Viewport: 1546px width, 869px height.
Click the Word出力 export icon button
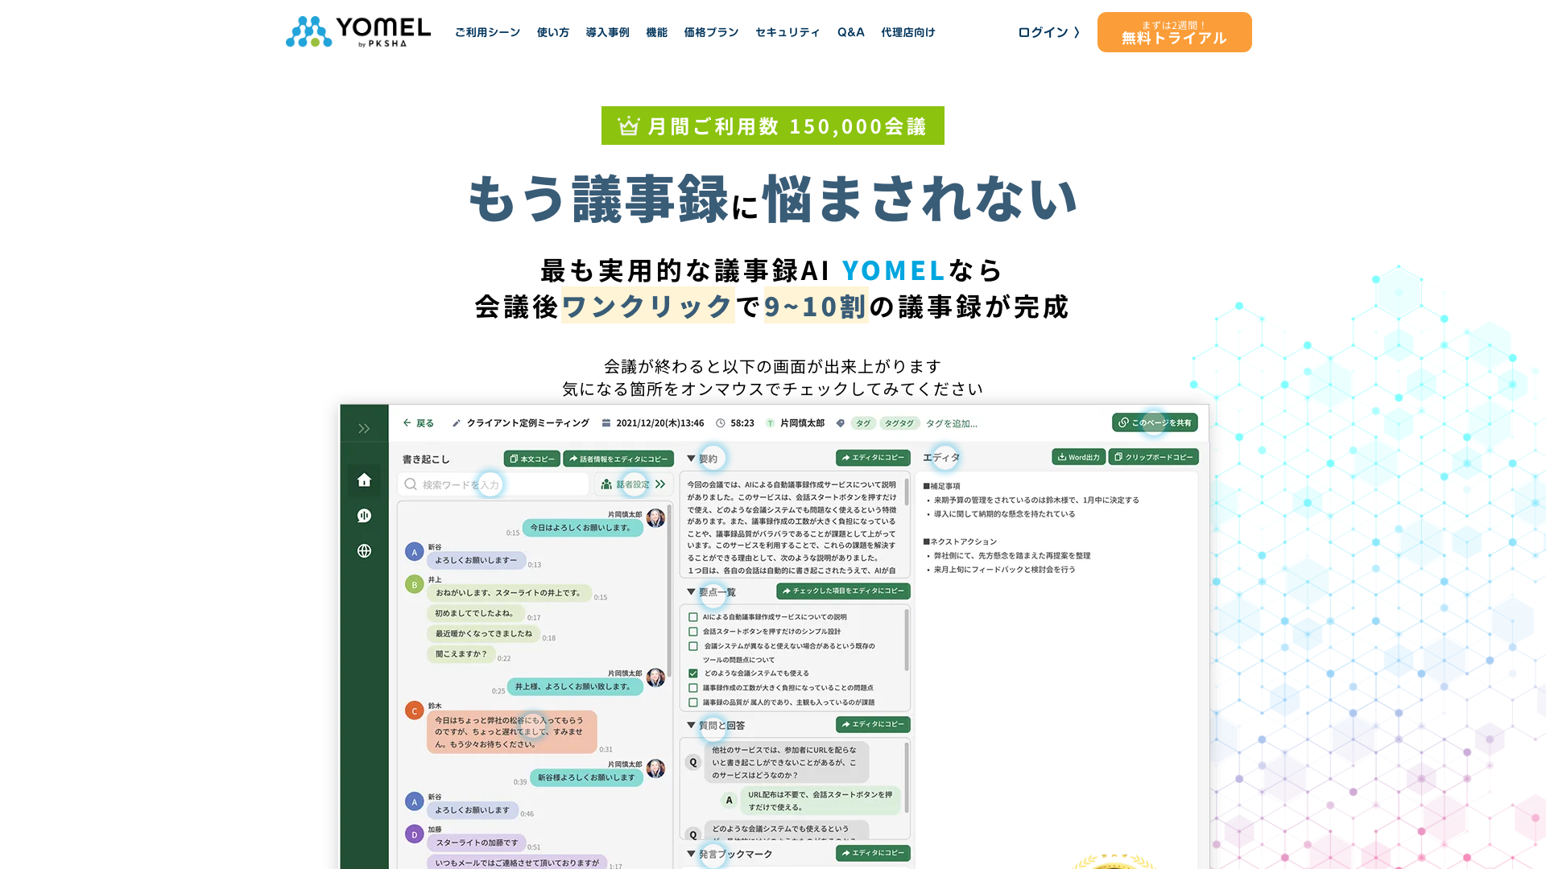pos(1063,457)
